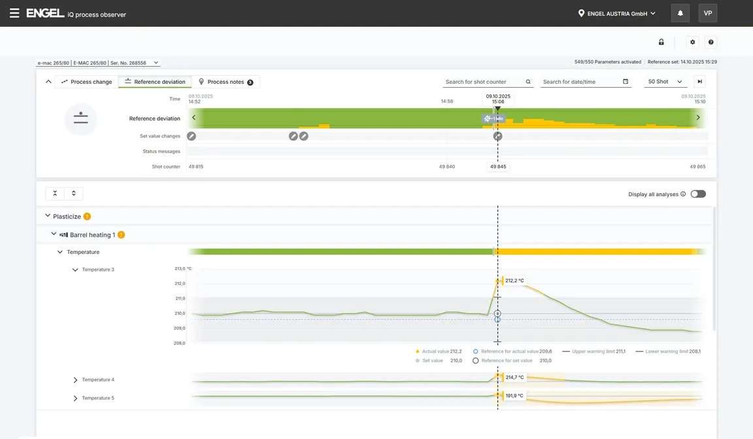Click the first set value change marker

(x=191, y=136)
